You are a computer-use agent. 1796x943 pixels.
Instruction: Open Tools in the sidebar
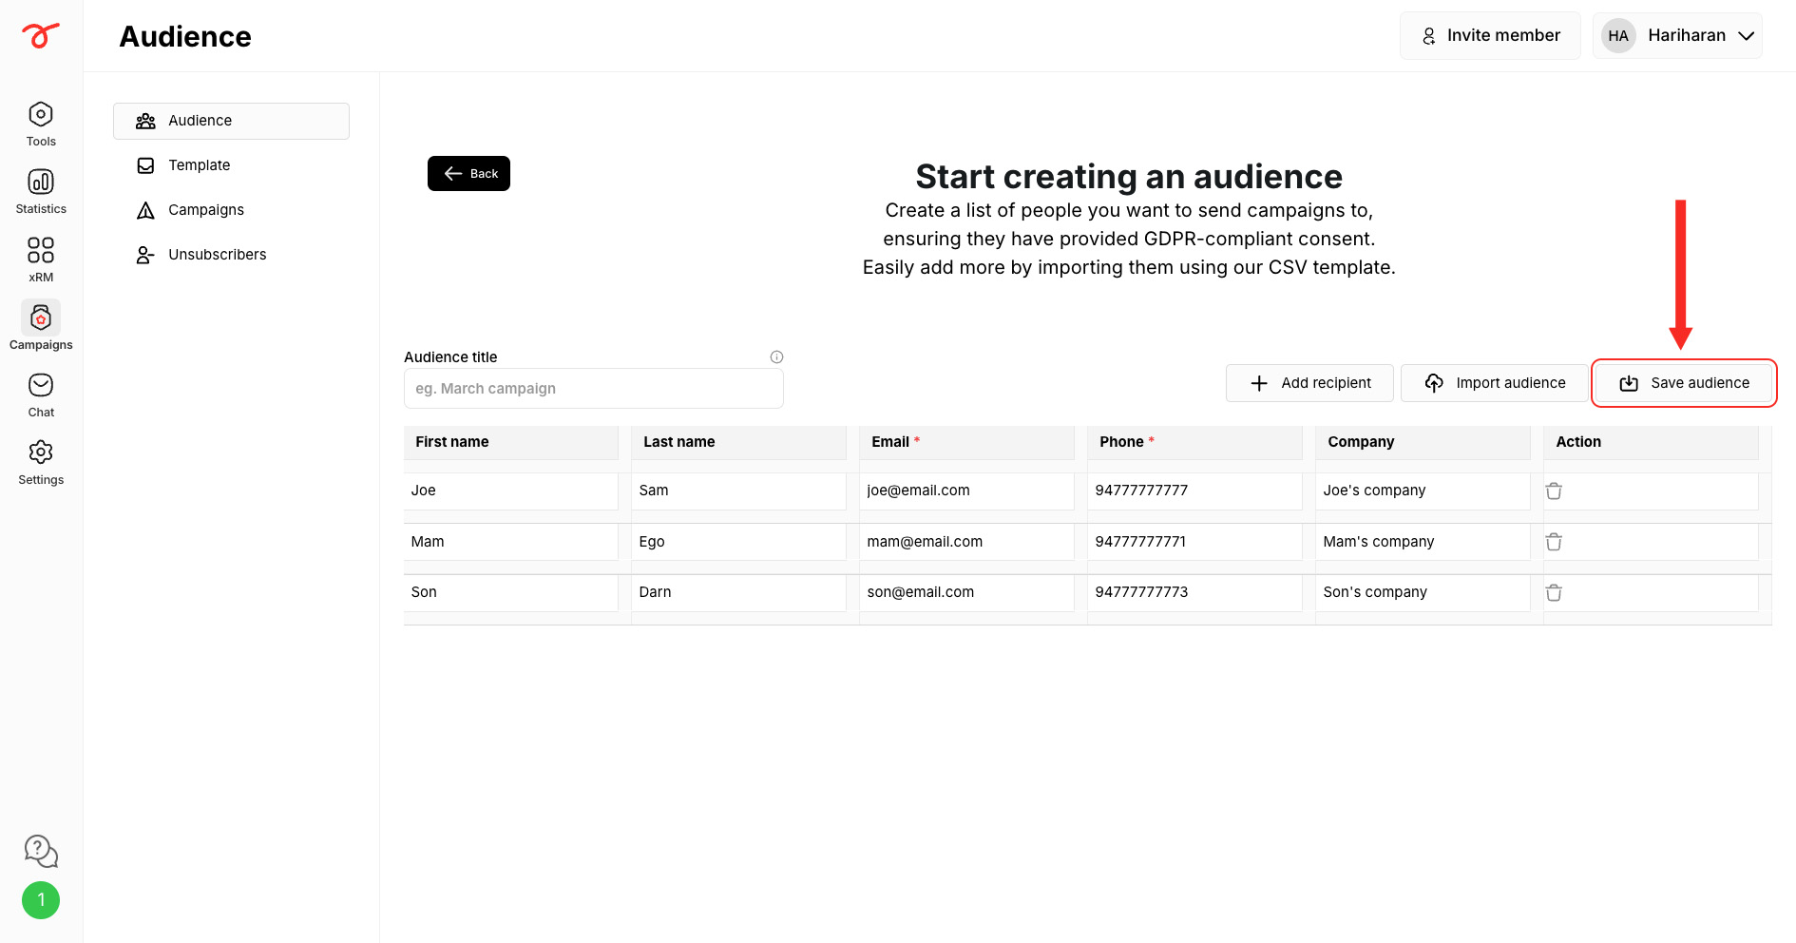click(x=41, y=125)
